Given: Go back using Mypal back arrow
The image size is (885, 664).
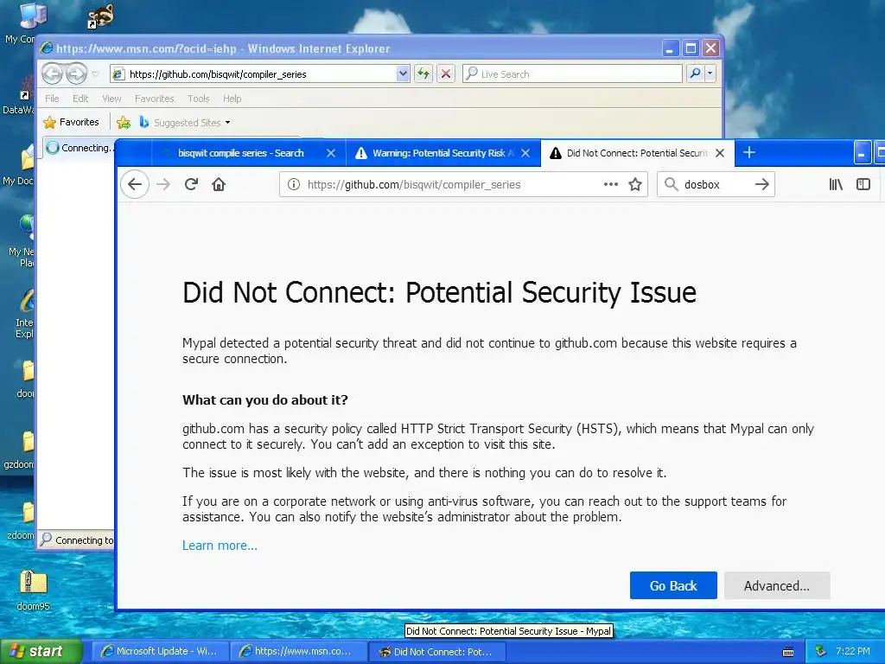Looking at the screenshot, I should pyautogui.click(x=135, y=184).
